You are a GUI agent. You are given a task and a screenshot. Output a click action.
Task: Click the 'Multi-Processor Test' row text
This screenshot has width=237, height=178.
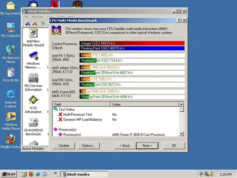(78, 114)
